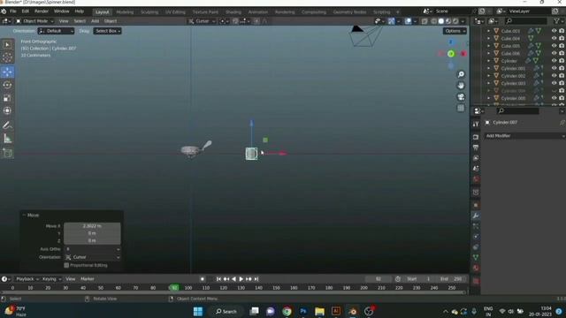This screenshot has height=318, width=566.
Task: Select the 3D Cursor tool
Action: 7,57
